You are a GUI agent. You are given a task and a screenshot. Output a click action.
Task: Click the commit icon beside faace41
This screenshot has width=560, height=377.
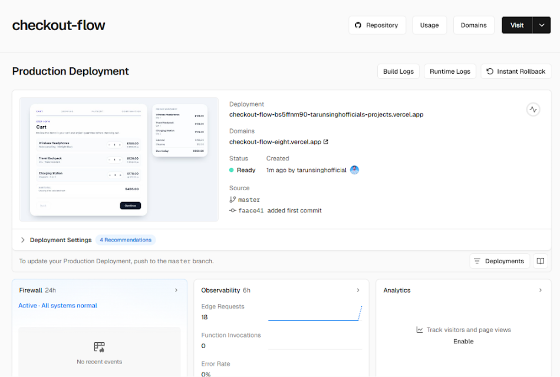click(x=233, y=210)
